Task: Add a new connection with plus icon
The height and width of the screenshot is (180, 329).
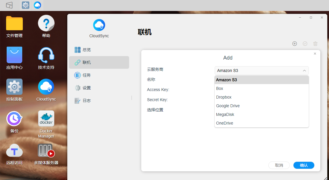Action: tap(295, 44)
